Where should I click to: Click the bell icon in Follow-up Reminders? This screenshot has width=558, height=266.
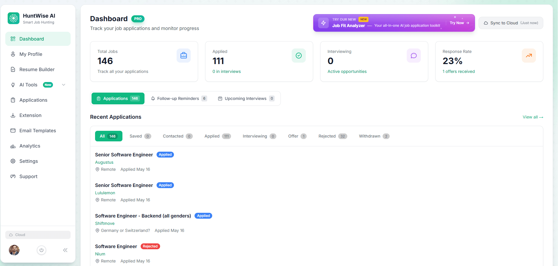(153, 98)
